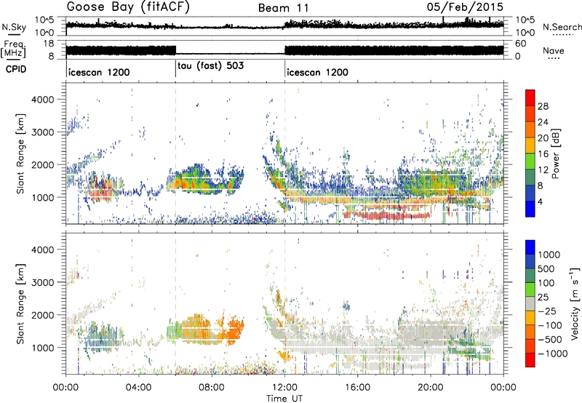Click the Power colorbar segment between 16 and 20

530,145
